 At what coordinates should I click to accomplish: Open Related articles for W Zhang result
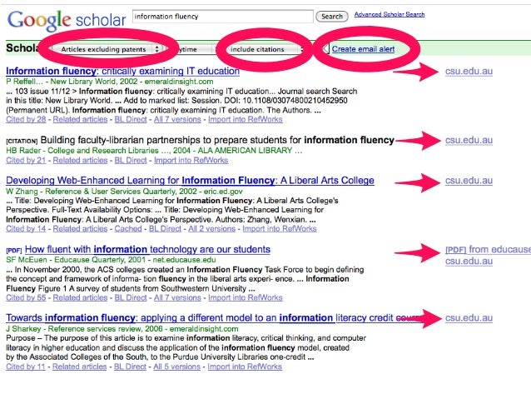(x=80, y=229)
